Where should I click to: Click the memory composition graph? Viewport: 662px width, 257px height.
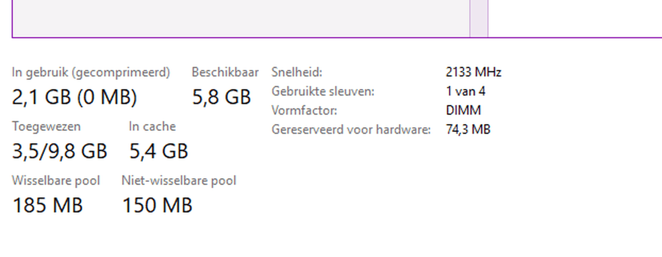tap(248, 19)
